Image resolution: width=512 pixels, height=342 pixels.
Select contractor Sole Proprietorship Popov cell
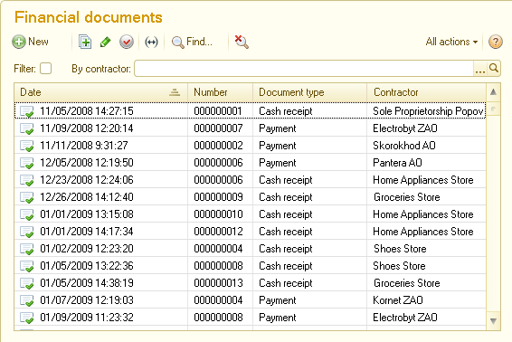pyautogui.click(x=426, y=111)
